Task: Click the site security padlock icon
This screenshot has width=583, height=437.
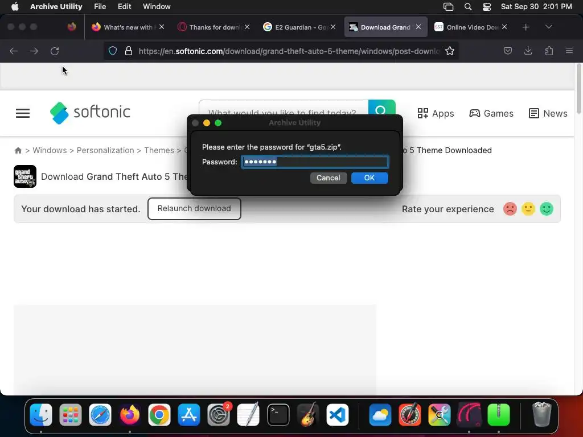Action: pyautogui.click(x=129, y=51)
